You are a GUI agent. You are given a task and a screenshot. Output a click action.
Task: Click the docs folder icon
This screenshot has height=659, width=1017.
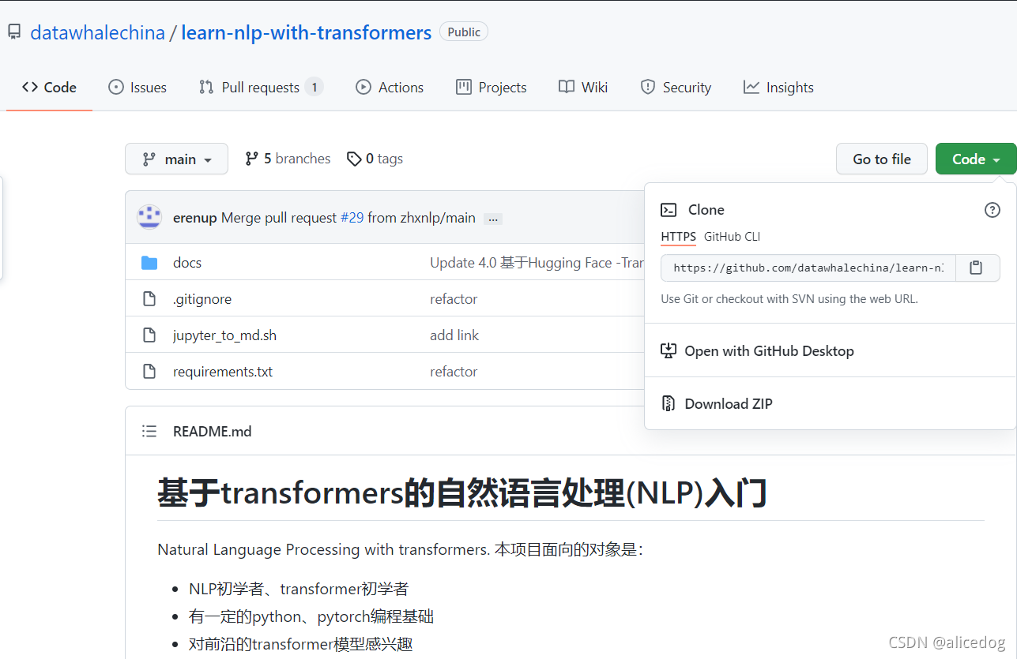point(149,263)
